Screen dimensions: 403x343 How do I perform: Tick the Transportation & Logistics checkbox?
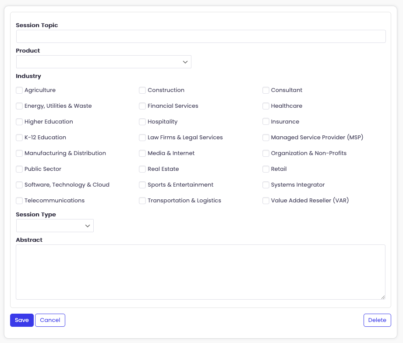(142, 201)
